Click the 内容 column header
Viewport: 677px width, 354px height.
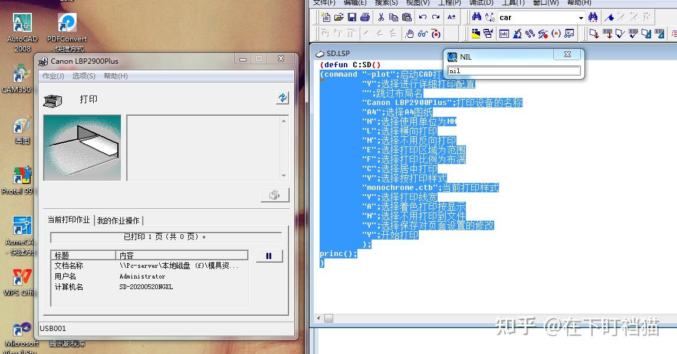(182, 255)
